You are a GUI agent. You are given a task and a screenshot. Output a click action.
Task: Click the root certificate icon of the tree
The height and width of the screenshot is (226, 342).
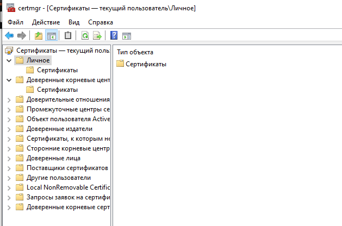[9, 51]
